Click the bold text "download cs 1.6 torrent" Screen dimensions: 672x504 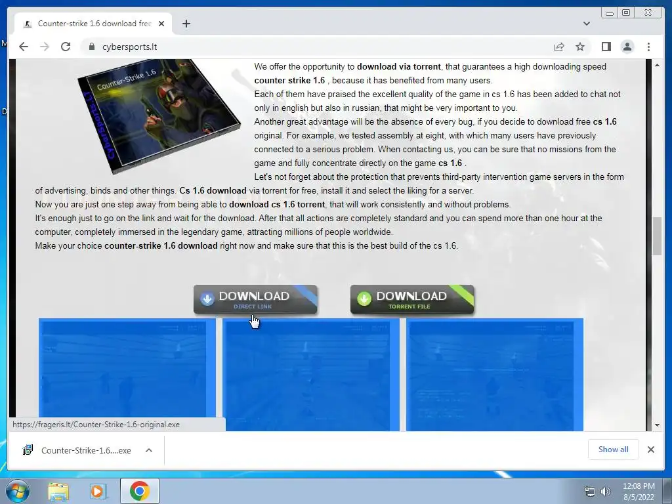(x=277, y=205)
